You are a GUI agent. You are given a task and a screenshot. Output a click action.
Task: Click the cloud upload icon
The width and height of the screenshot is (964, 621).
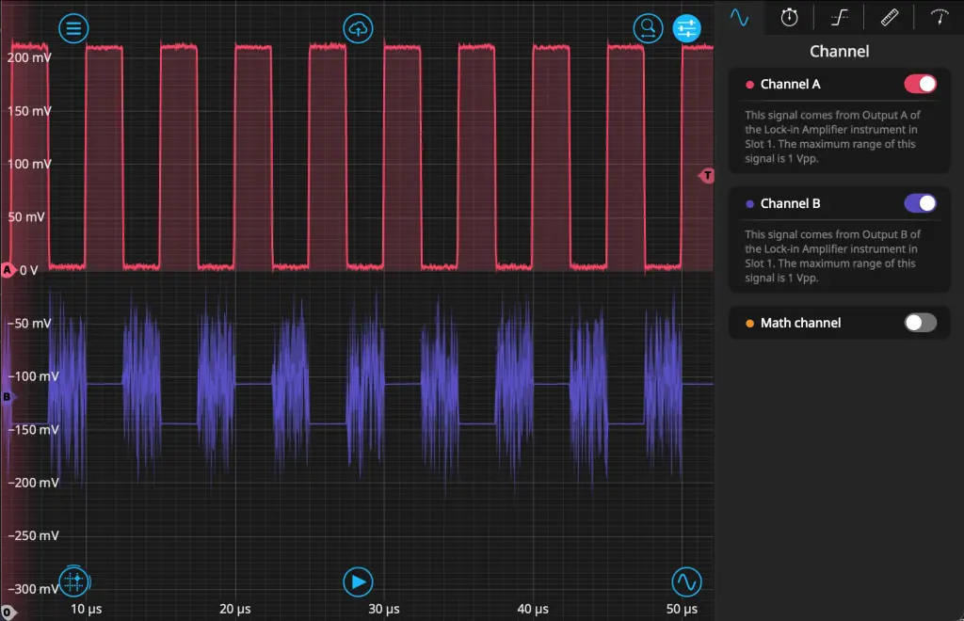click(x=358, y=28)
